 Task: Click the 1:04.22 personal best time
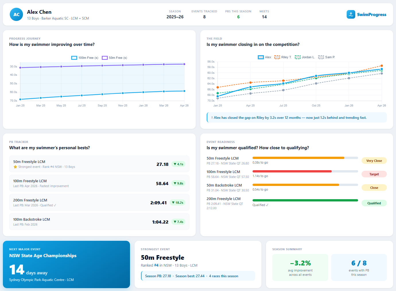160,222
